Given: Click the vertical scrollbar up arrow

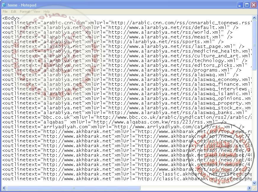Looking at the screenshot, I should pos(254,18).
